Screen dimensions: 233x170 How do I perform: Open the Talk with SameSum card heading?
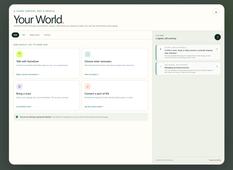[27, 61]
